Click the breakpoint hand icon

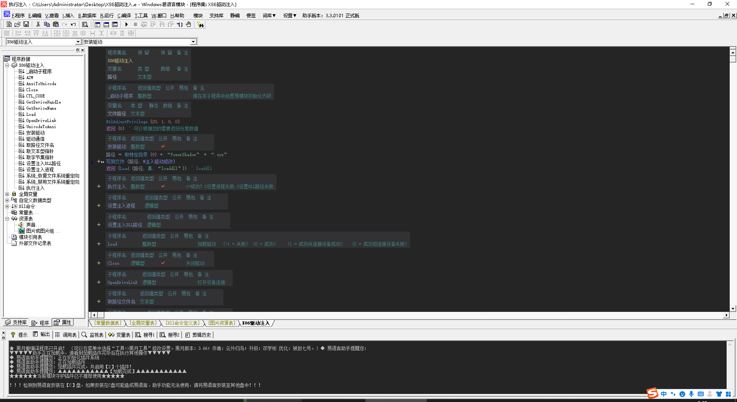point(188,24)
